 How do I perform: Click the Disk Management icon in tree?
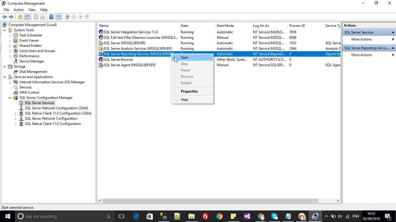pos(15,72)
